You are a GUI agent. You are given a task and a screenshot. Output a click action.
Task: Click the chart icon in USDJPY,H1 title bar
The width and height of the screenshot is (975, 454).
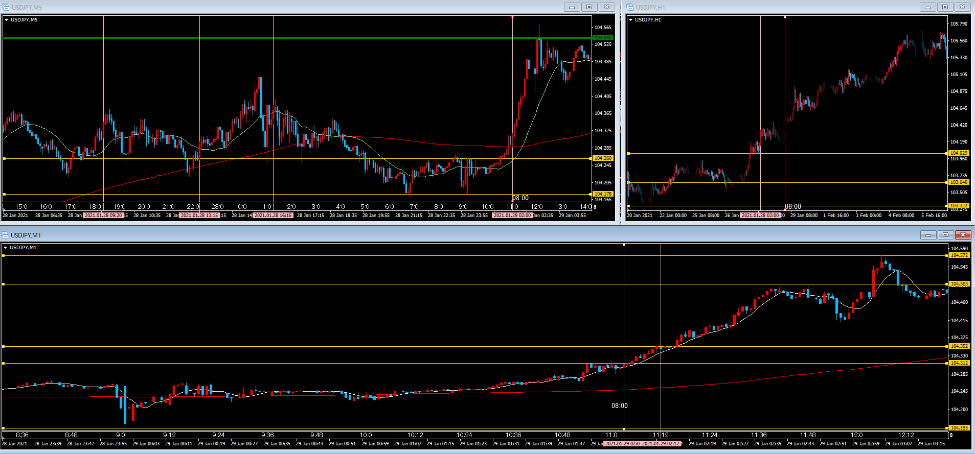coord(630,7)
